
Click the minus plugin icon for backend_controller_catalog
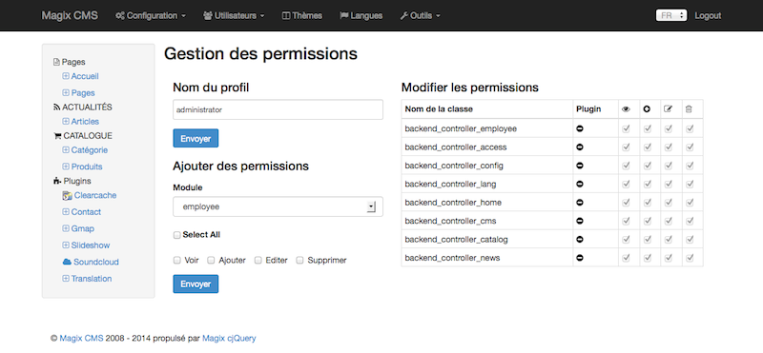pos(580,240)
